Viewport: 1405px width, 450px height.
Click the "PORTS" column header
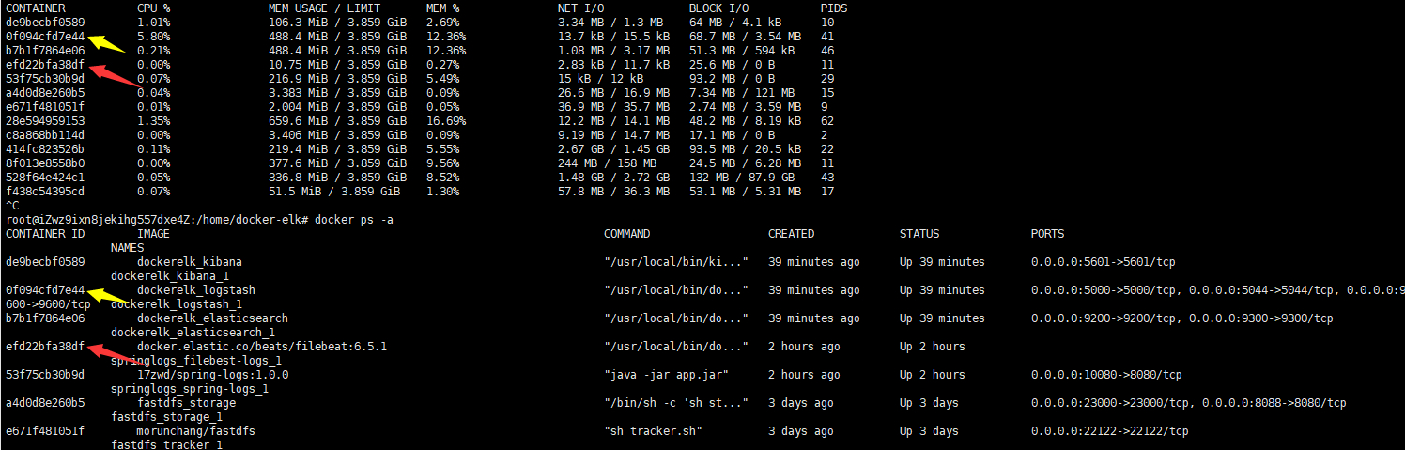pyautogui.click(x=1047, y=233)
